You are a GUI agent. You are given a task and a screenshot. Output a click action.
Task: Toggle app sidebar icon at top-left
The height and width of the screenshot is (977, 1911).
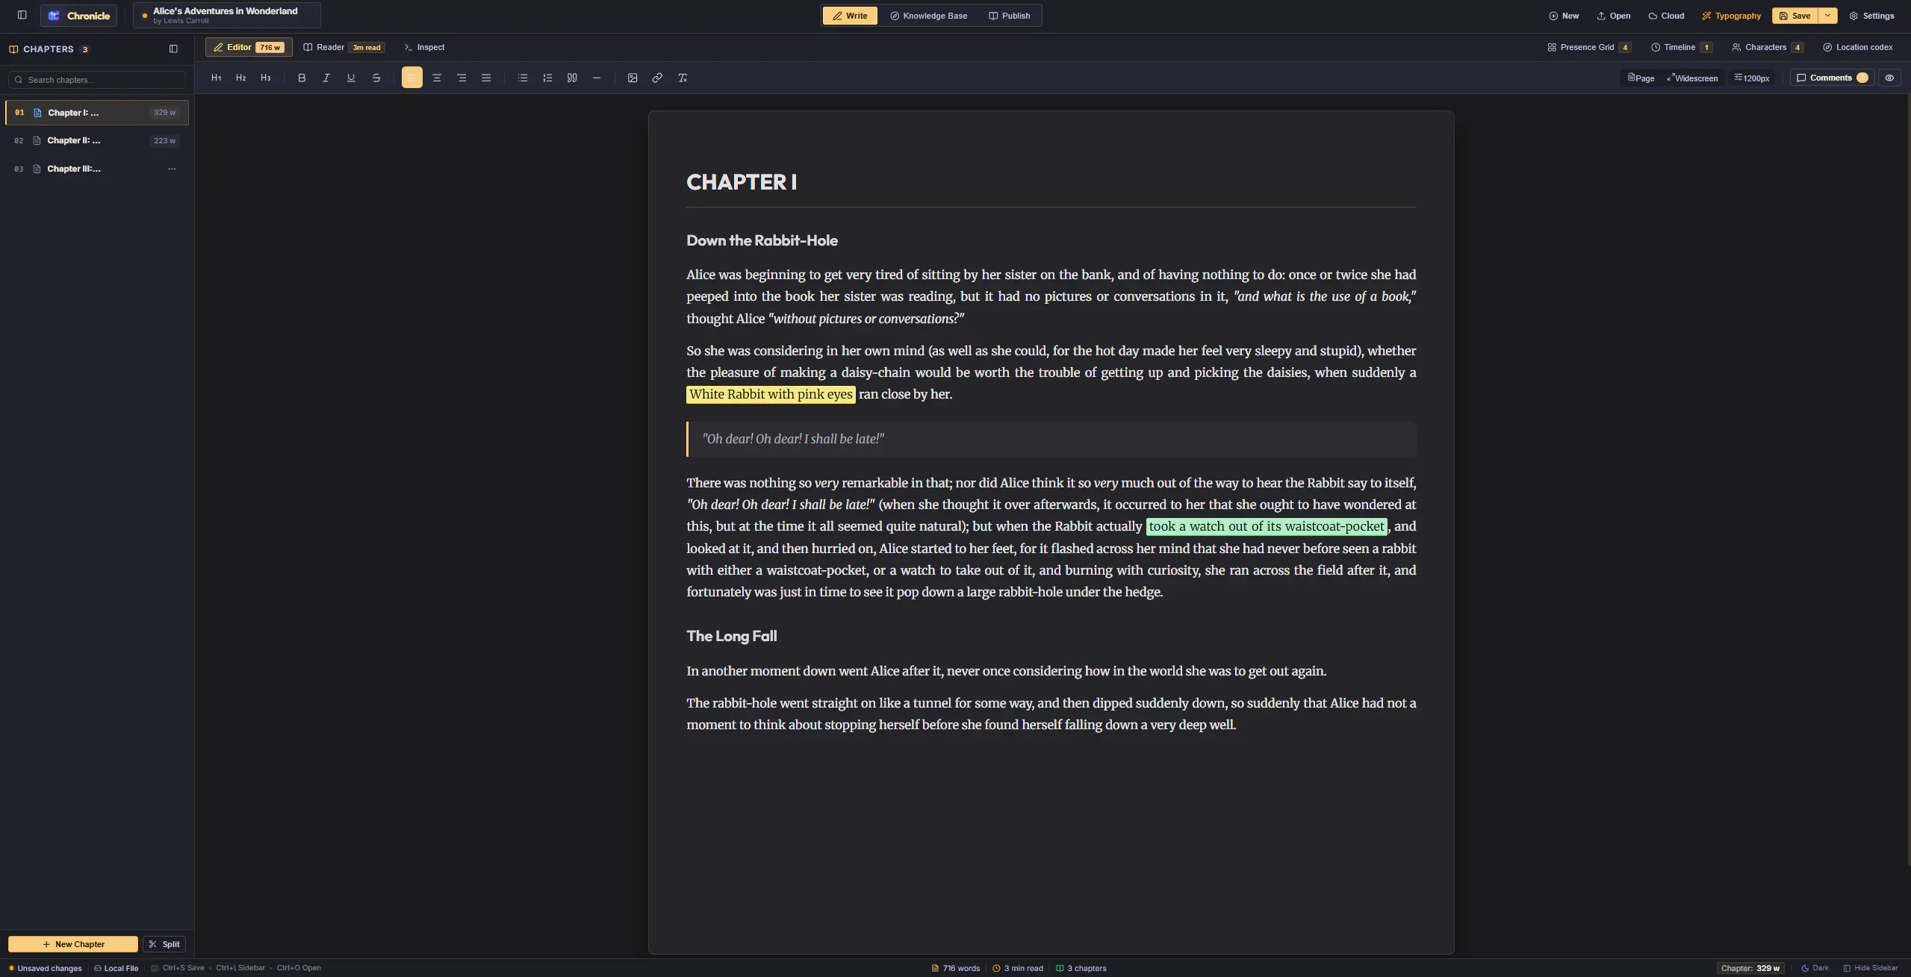click(22, 15)
